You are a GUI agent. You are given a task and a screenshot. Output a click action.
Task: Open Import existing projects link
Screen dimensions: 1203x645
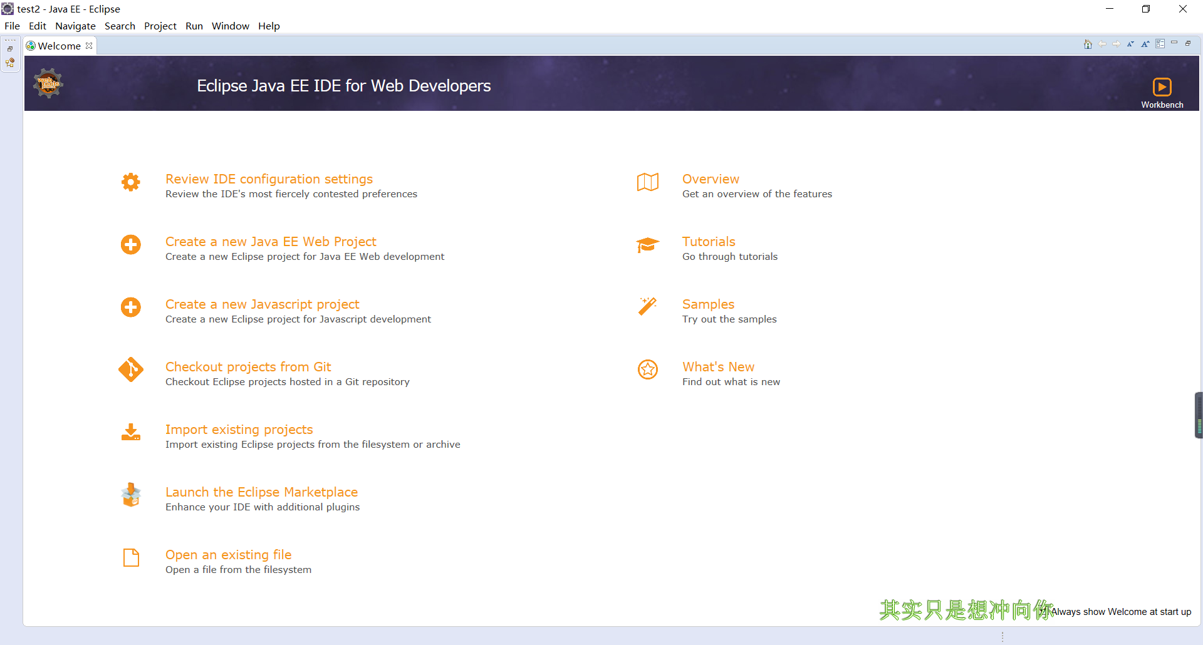239,430
